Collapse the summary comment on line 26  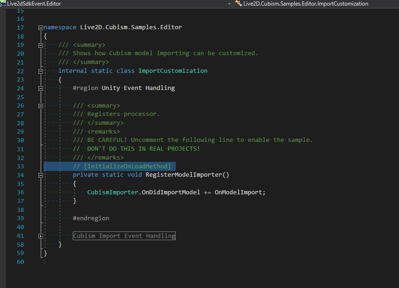pos(41,106)
